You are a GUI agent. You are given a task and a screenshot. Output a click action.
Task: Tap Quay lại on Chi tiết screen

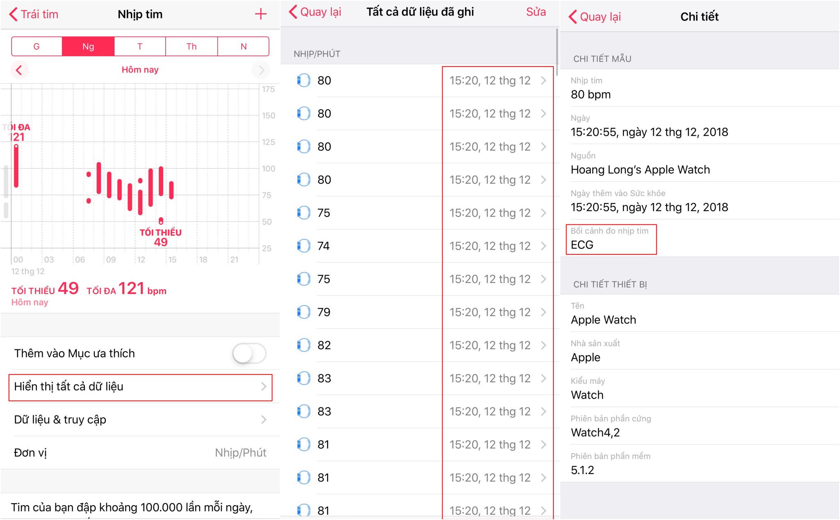click(595, 17)
